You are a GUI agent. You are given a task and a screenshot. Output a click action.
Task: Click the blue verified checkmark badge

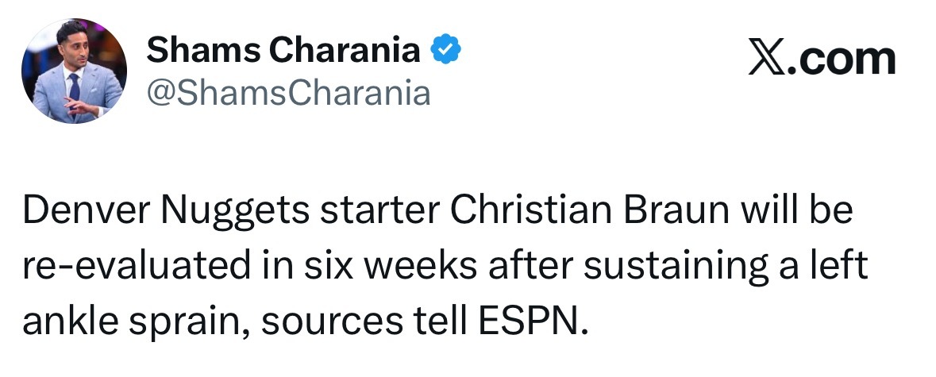click(446, 52)
